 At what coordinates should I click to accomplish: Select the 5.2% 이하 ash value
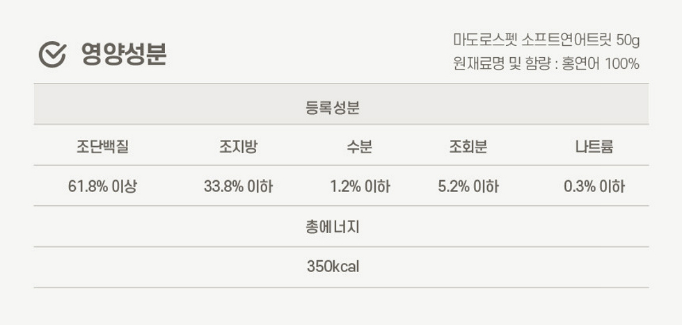[468, 187]
